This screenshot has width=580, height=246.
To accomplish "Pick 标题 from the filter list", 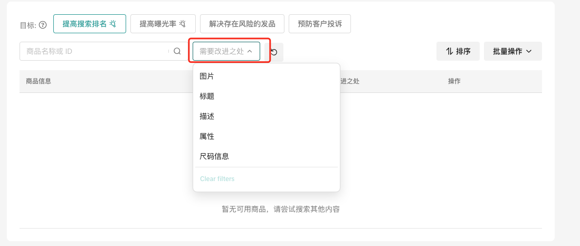I will pyautogui.click(x=207, y=96).
